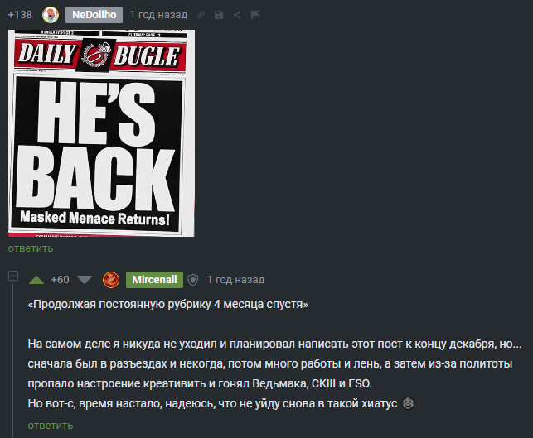Save NeDoliho's comment with floppy disk icon
This screenshot has width=533, height=438.
(219, 15)
